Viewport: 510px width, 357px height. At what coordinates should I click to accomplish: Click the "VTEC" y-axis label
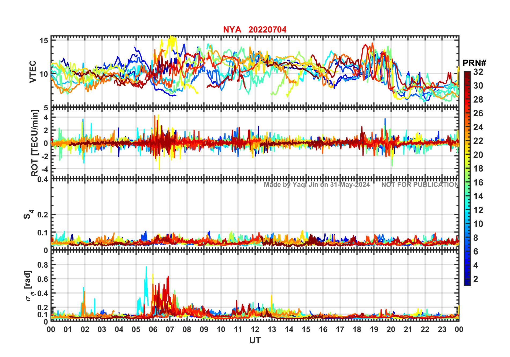pos(33,72)
